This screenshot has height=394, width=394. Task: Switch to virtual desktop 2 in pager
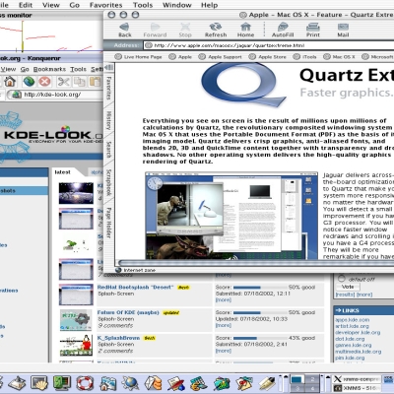[312, 379]
